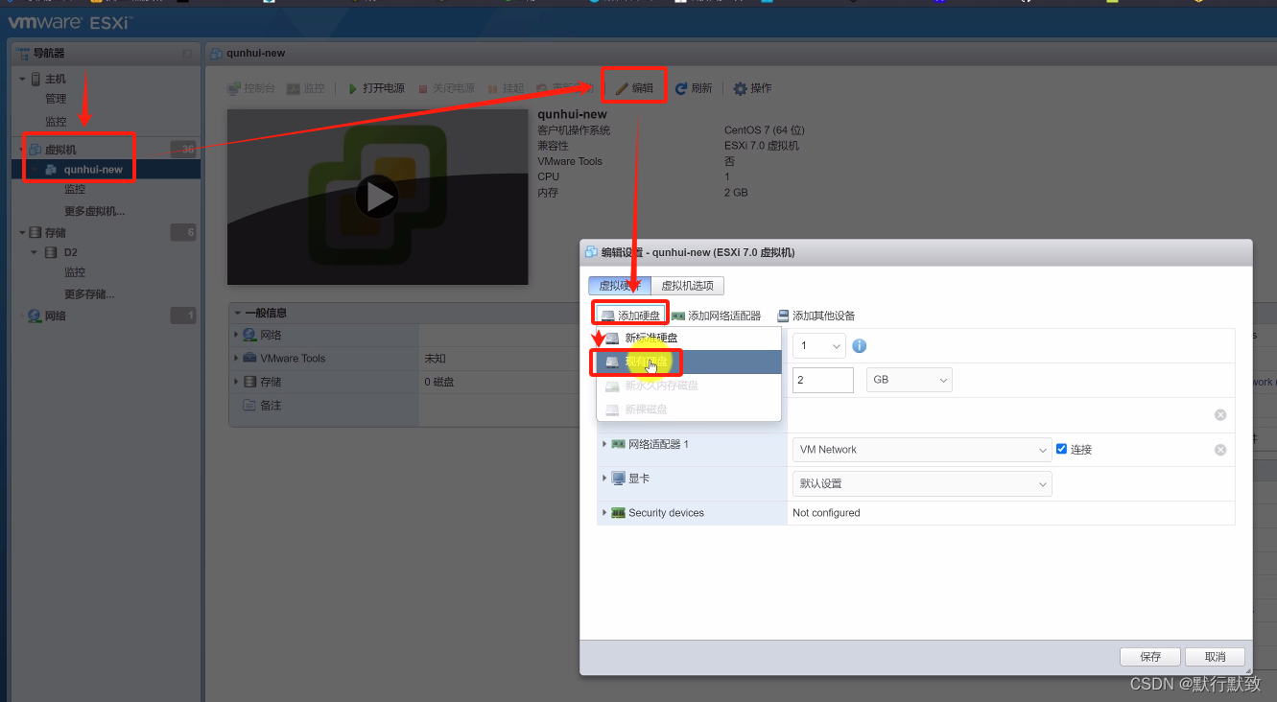Expand the 网络适配器 1 row
Viewport: 1277px width, 702px height.
604,444
